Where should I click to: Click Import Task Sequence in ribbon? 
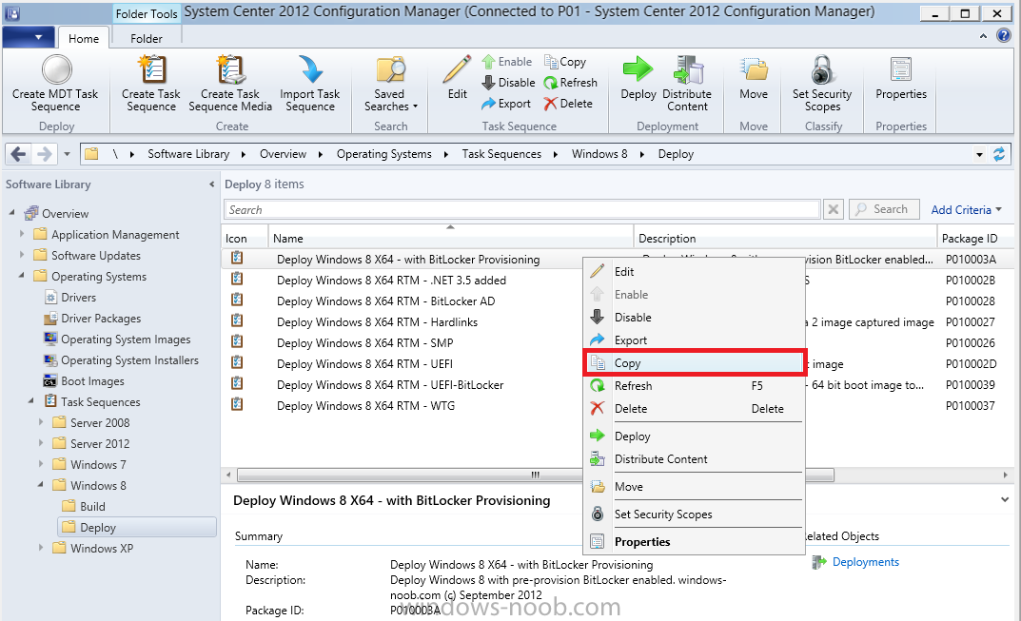pos(310,84)
